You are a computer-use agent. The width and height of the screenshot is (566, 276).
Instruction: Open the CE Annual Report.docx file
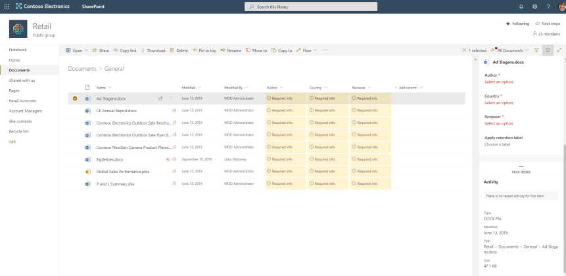(x=116, y=110)
